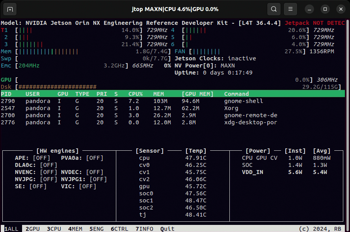Sort processes by CPU% column header

click(x=135, y=94)
